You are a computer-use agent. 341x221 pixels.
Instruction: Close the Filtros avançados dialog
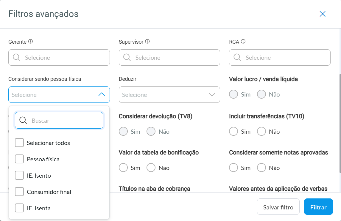click(322, 14)
